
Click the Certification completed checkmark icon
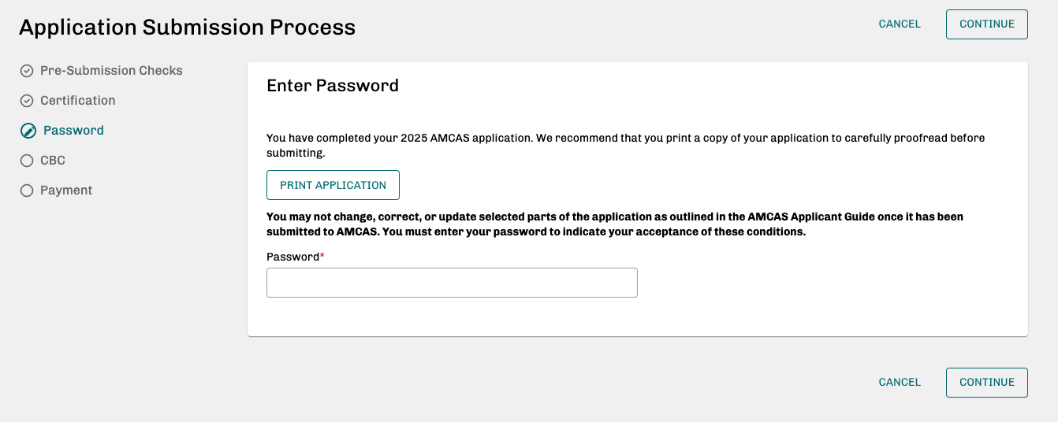(x=27, y=101)
